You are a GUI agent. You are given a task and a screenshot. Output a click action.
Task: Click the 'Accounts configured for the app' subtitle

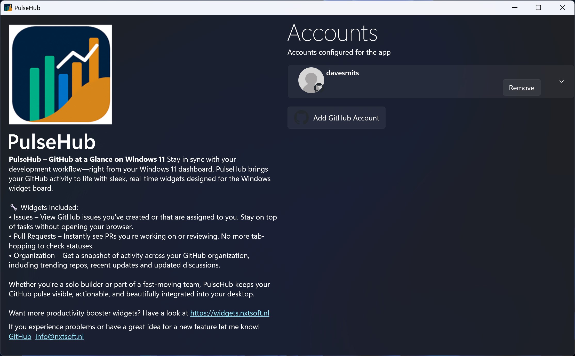pos(339,52)
